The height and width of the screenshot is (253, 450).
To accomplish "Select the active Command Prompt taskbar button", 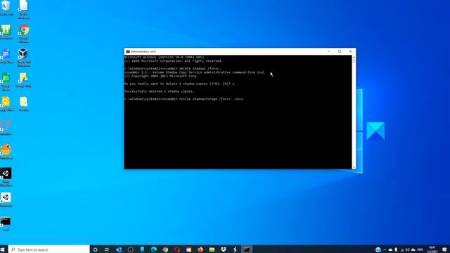I will [x=247, y=249].
